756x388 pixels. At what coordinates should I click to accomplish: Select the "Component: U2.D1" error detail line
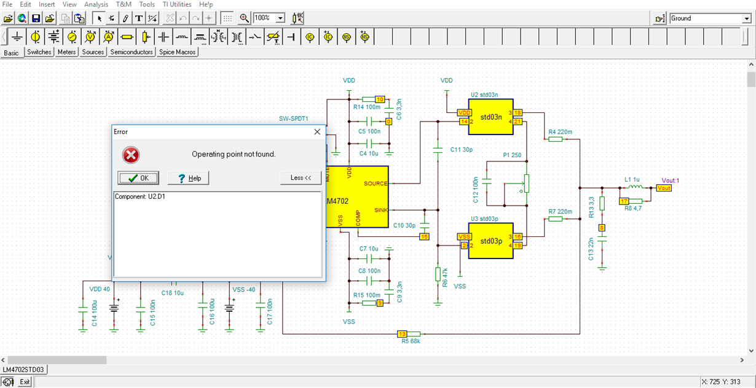point(140,196)
